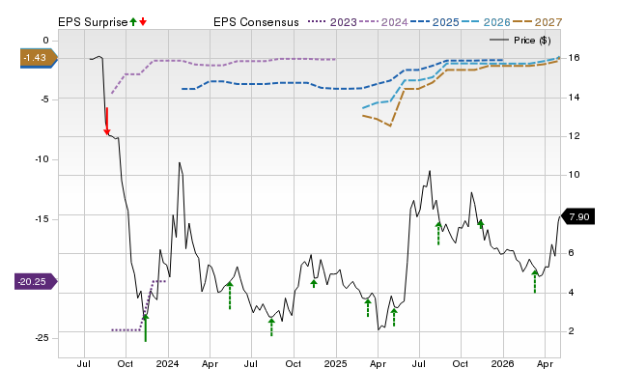The height and width of the screenshot is (369, 618).
Task: Click the solid green surprise arrow near late 2023
Action: coord(146,327)
